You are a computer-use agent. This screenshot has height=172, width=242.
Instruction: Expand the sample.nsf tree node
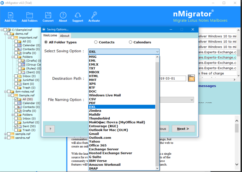[x=5, y=134]
